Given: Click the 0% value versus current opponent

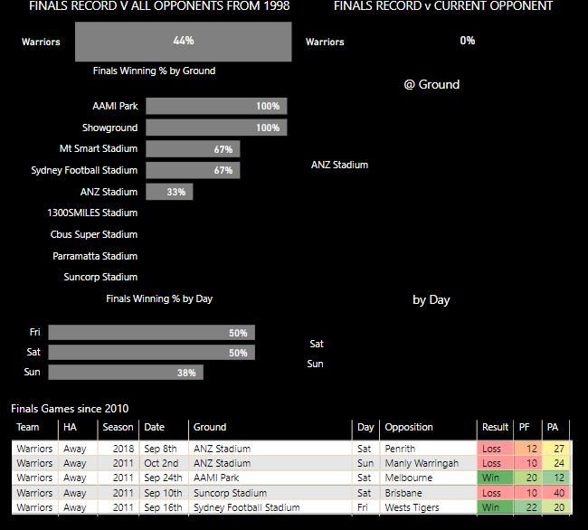Looking at the screenshot, I should coord(468,41).
